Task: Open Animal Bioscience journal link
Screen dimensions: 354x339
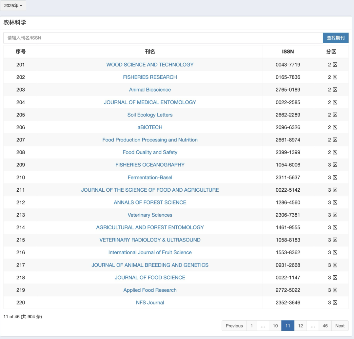Action: 150,90
